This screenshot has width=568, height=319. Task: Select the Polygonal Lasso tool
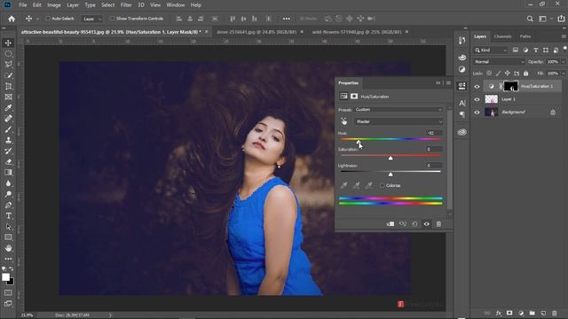[x=8, y=65]
